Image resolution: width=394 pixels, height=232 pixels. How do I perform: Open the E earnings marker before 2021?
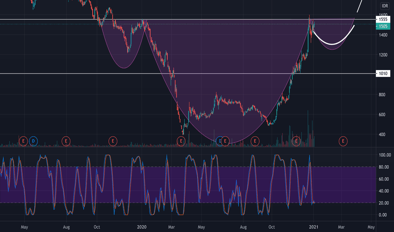pyautogui.click(x=296, y=141)
